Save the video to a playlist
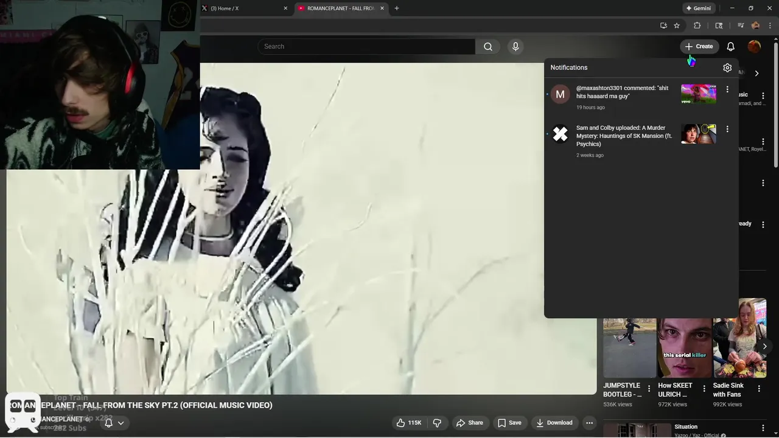Screen dimensions: 779x438 pyautogui.click(x=509, y=423)
